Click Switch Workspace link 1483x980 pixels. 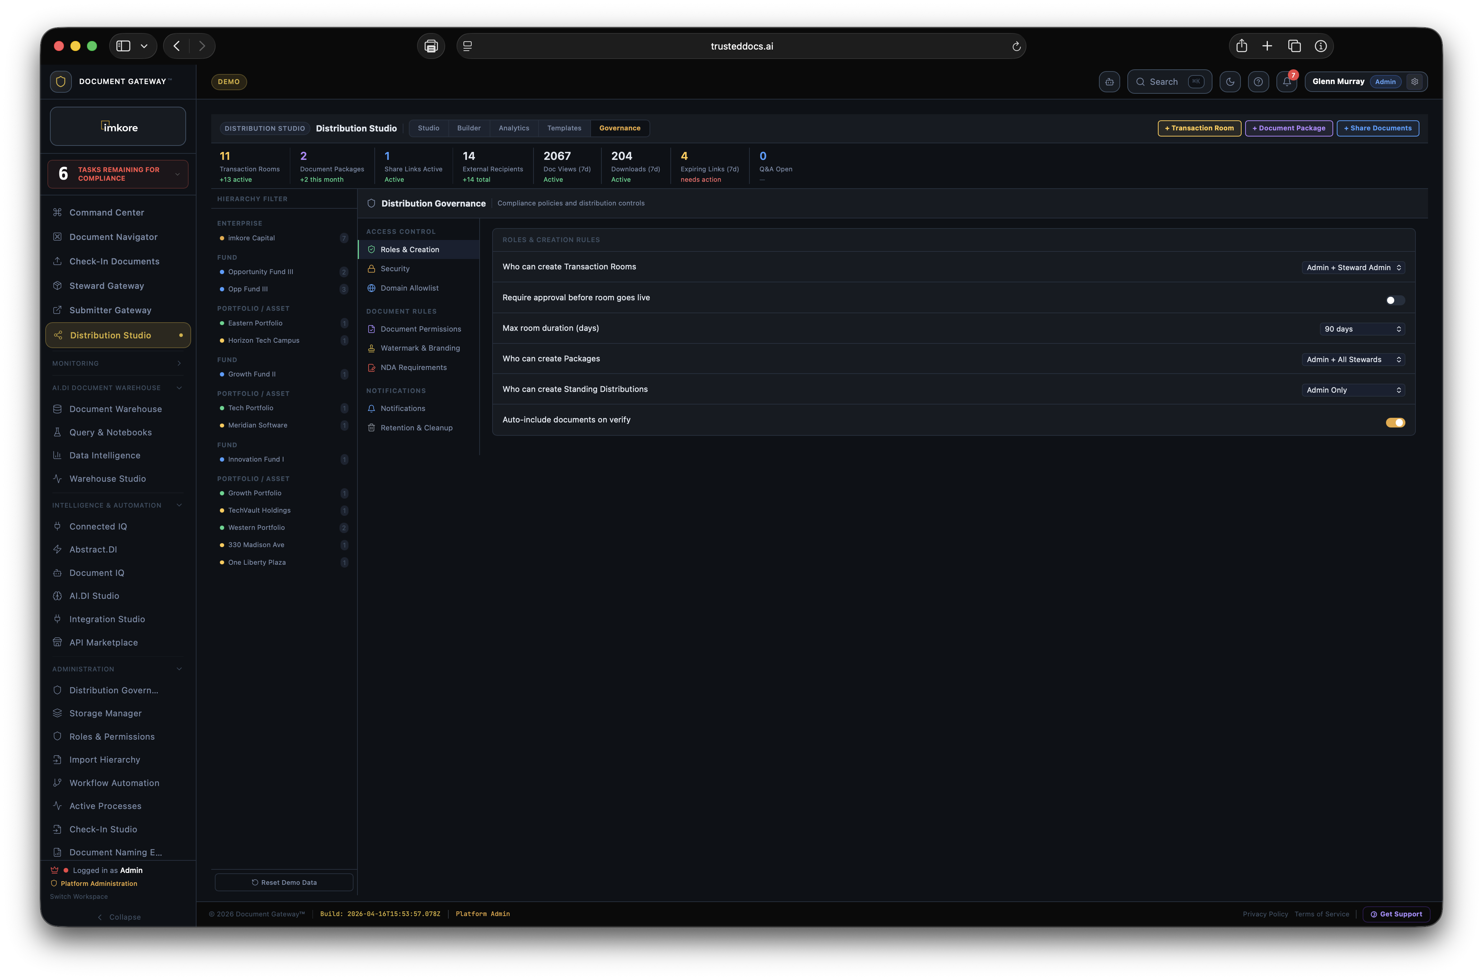[79, 897]
